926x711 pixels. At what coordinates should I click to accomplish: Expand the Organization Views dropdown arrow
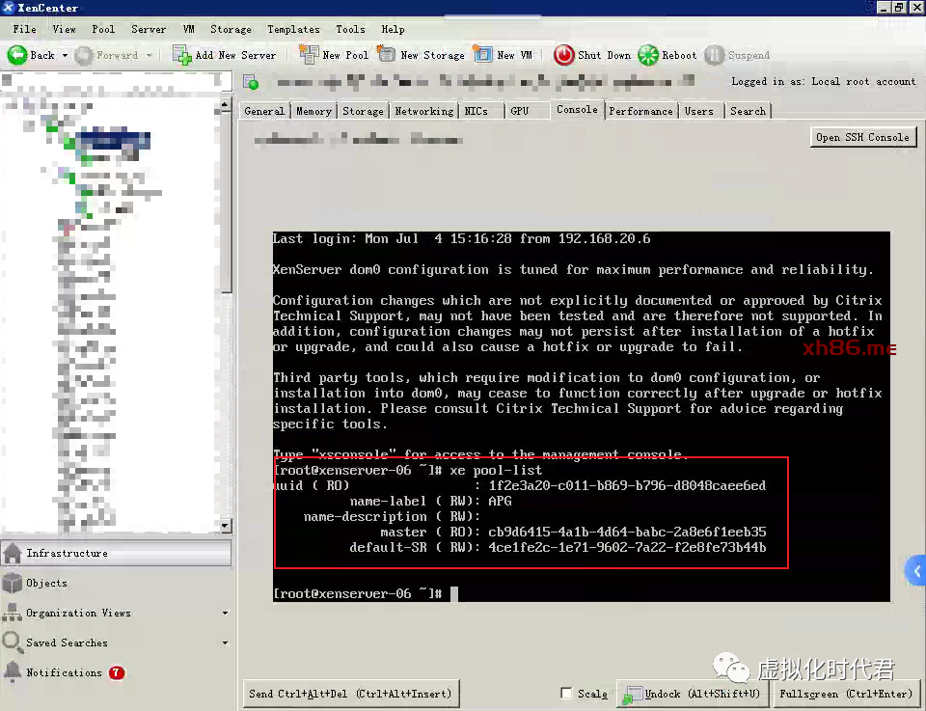pyautogui.click(x=225, y=613)
